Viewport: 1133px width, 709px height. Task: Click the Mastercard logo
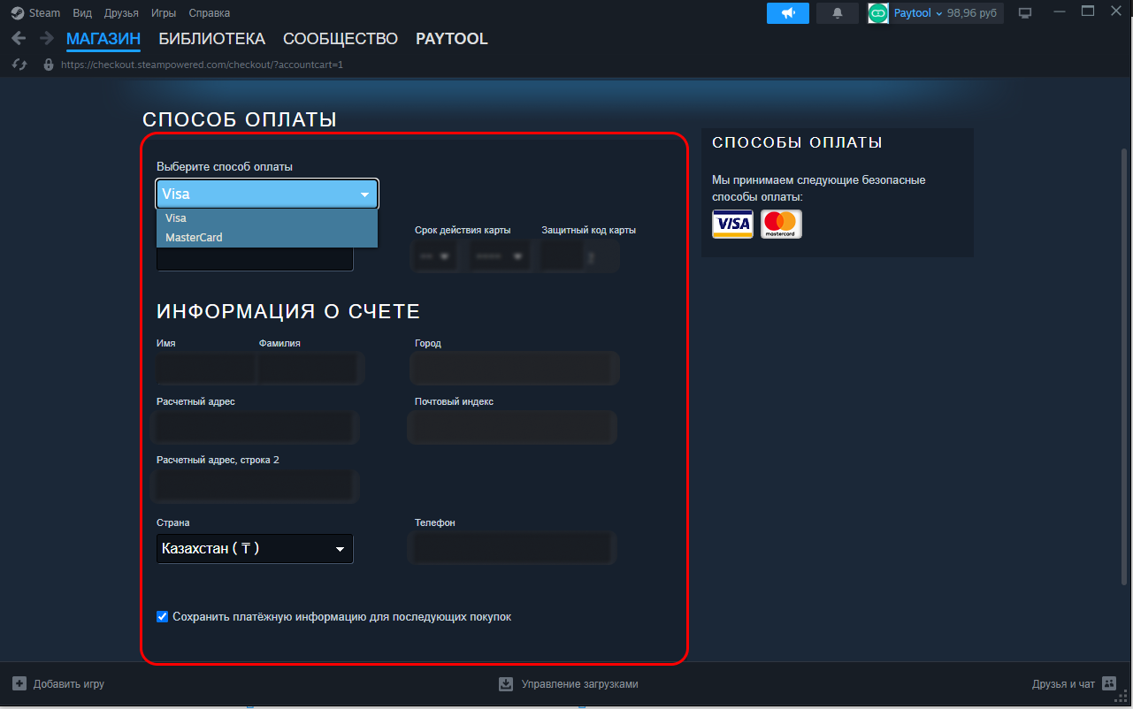pos(781,225)
